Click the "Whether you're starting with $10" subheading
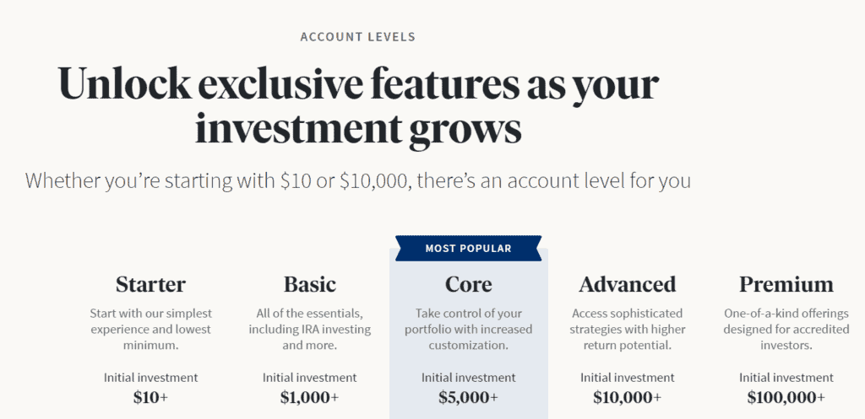This screenshot has width=865, height=419. click(358, 180)
